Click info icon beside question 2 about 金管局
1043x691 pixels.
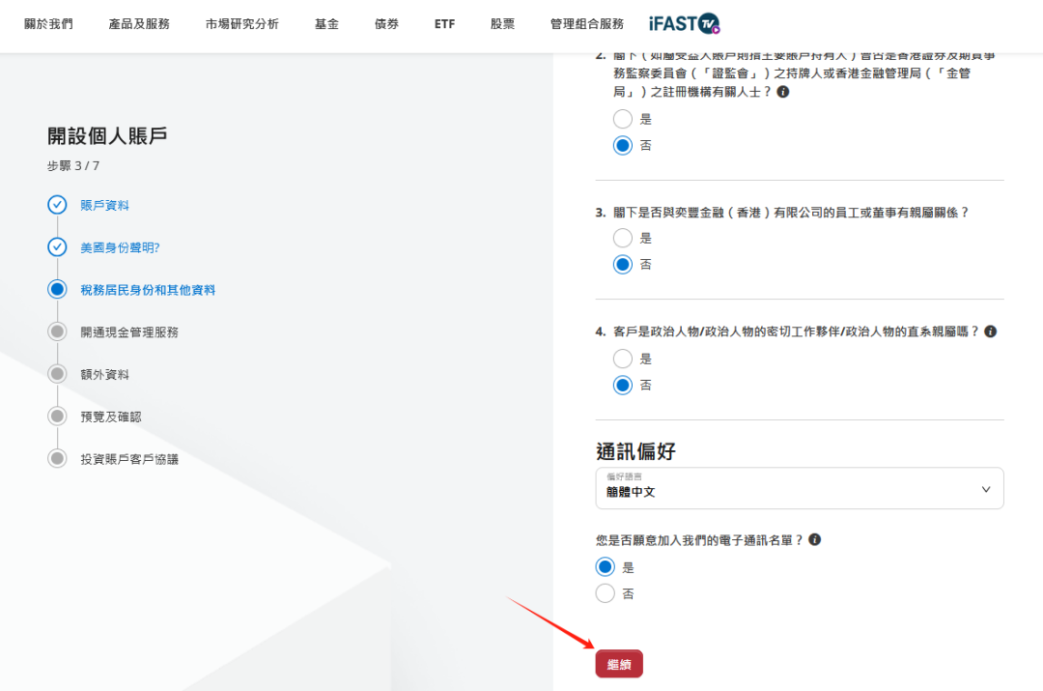tap(783, 92)
